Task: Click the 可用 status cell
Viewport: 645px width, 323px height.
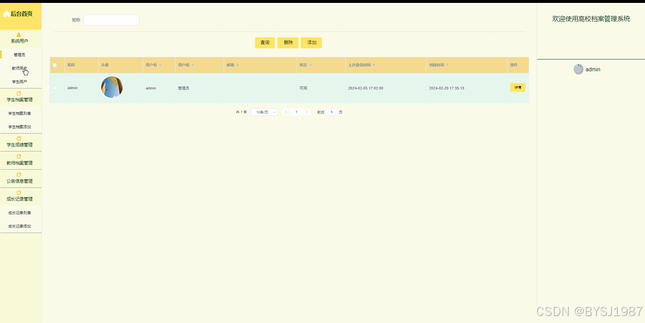Action: [303, 88]
